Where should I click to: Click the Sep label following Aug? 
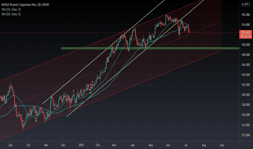(x=222, y=145)
